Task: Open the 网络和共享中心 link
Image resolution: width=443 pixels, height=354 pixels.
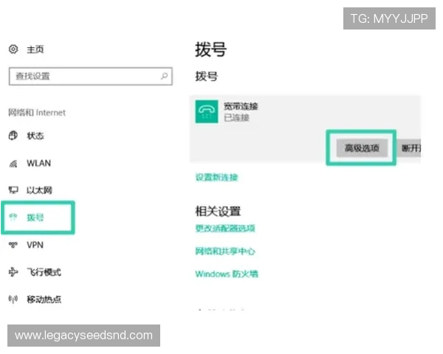Action: click(x=225, y=251)
